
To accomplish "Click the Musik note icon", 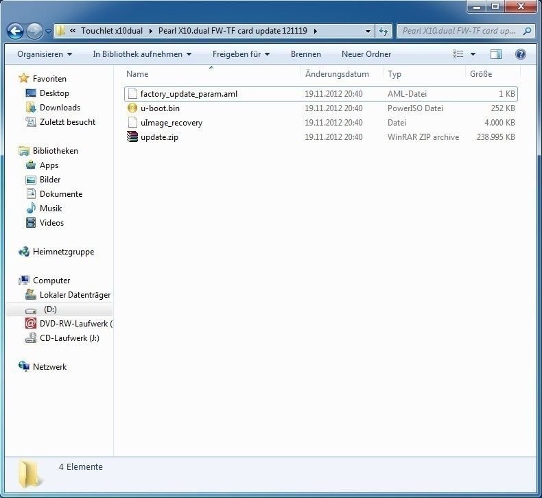I will (31, 208).
